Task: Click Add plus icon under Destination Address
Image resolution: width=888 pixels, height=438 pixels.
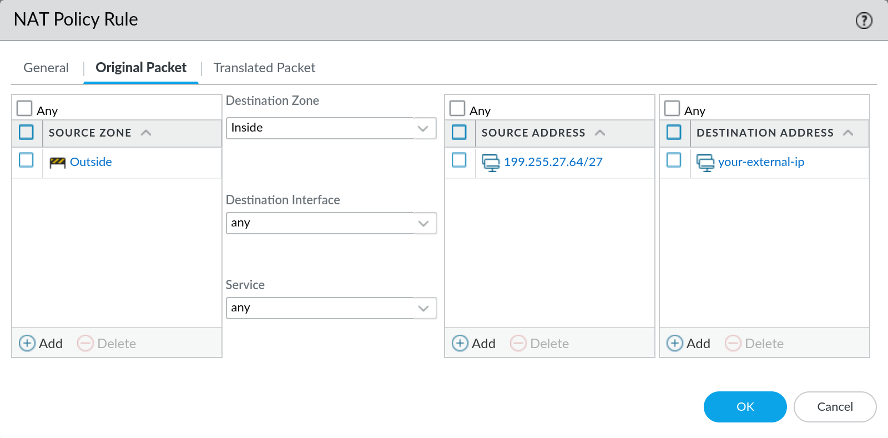Action: click(x=675, y=344)
